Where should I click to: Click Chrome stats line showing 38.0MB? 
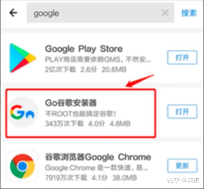(91, 178)
